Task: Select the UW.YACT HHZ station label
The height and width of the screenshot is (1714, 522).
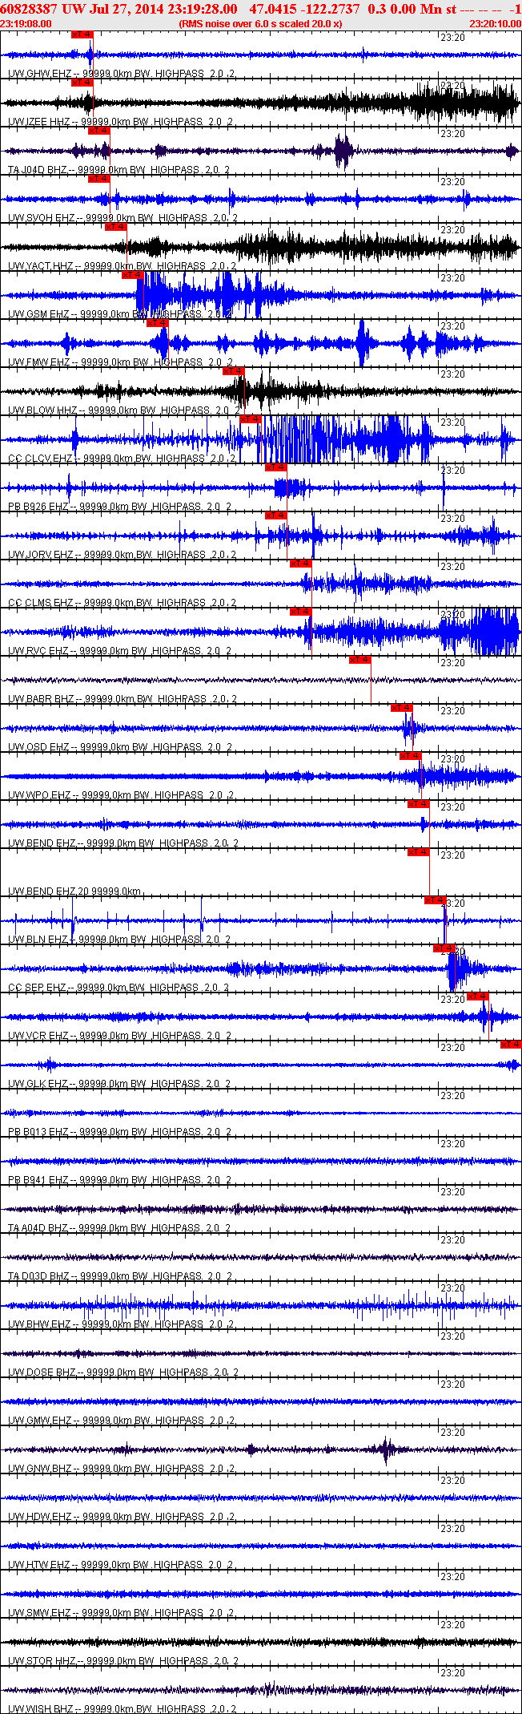Action: pyautogui.click(x=122, y=266)
